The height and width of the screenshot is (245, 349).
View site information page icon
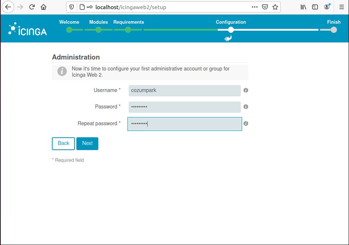click(82, 7)
